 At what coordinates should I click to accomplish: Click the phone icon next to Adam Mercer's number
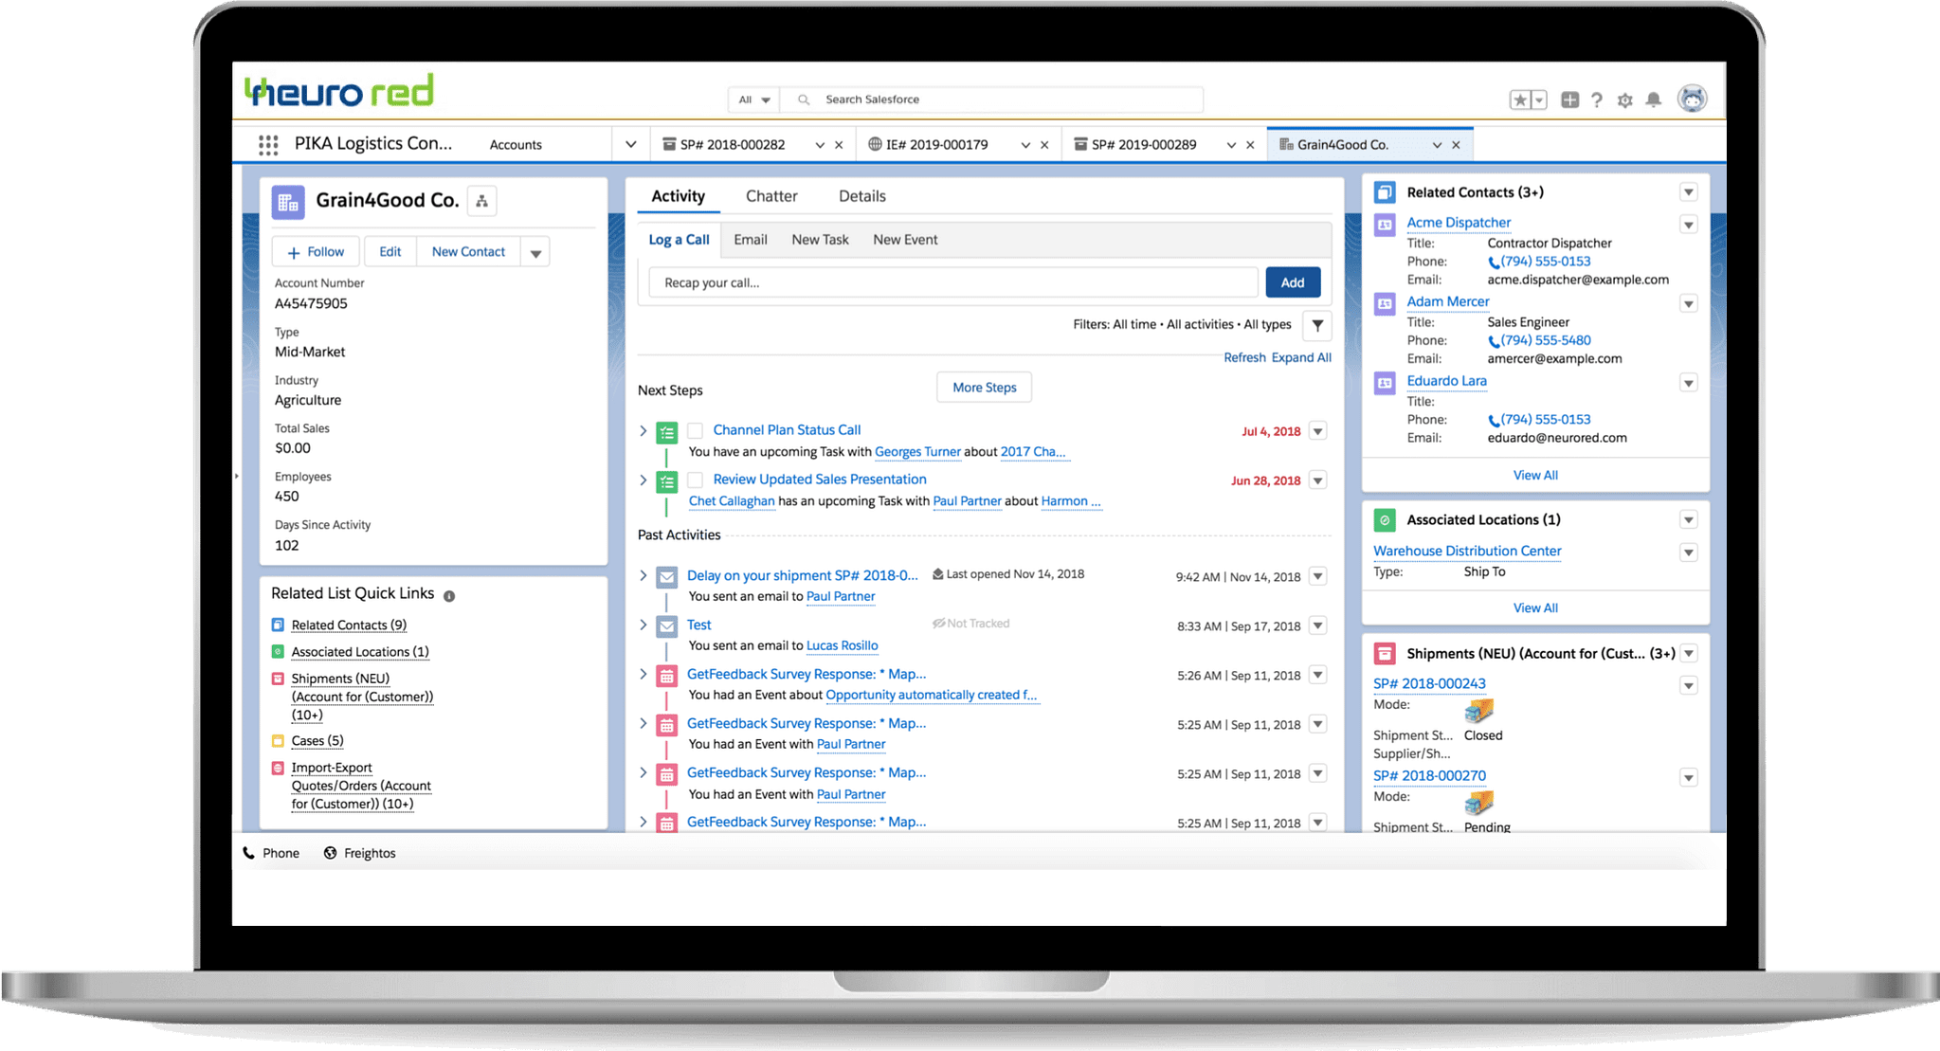(x=1494, y=341)
